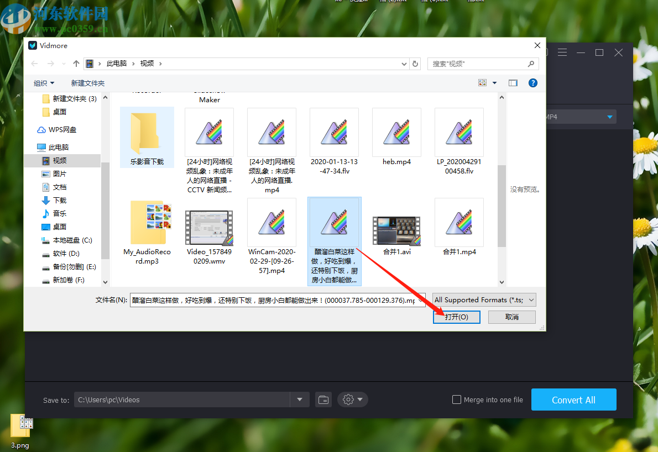Open the Save to path dropdown
658x452 pixels.
coord(299,400)
